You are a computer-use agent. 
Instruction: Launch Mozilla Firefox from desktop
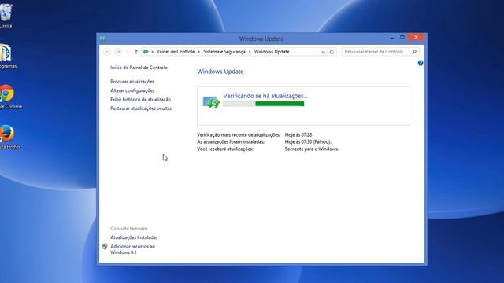[x=7, y=137]
